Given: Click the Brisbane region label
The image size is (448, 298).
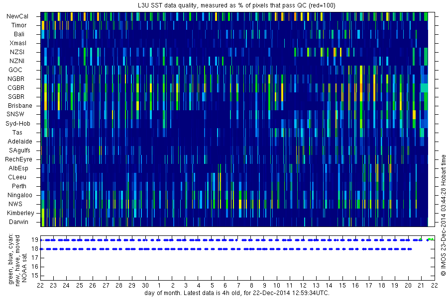Looking at the screenshot, I should point(20,106).
